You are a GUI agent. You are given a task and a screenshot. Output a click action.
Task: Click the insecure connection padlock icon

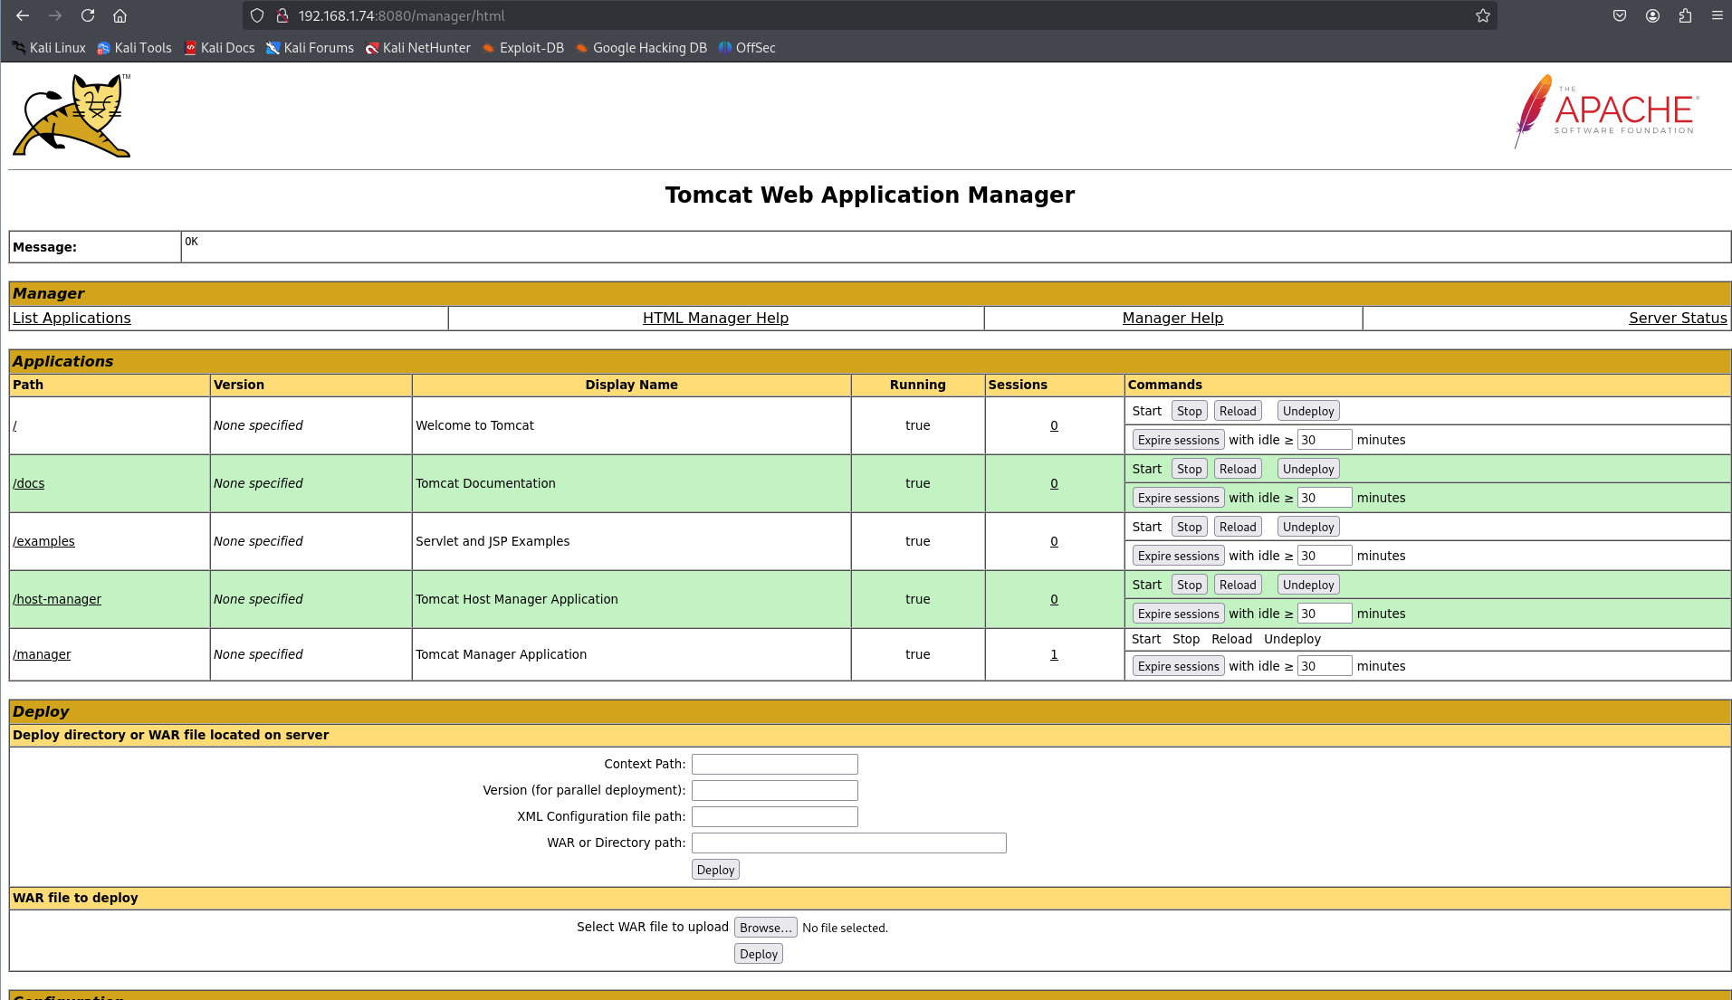[282, 15]
